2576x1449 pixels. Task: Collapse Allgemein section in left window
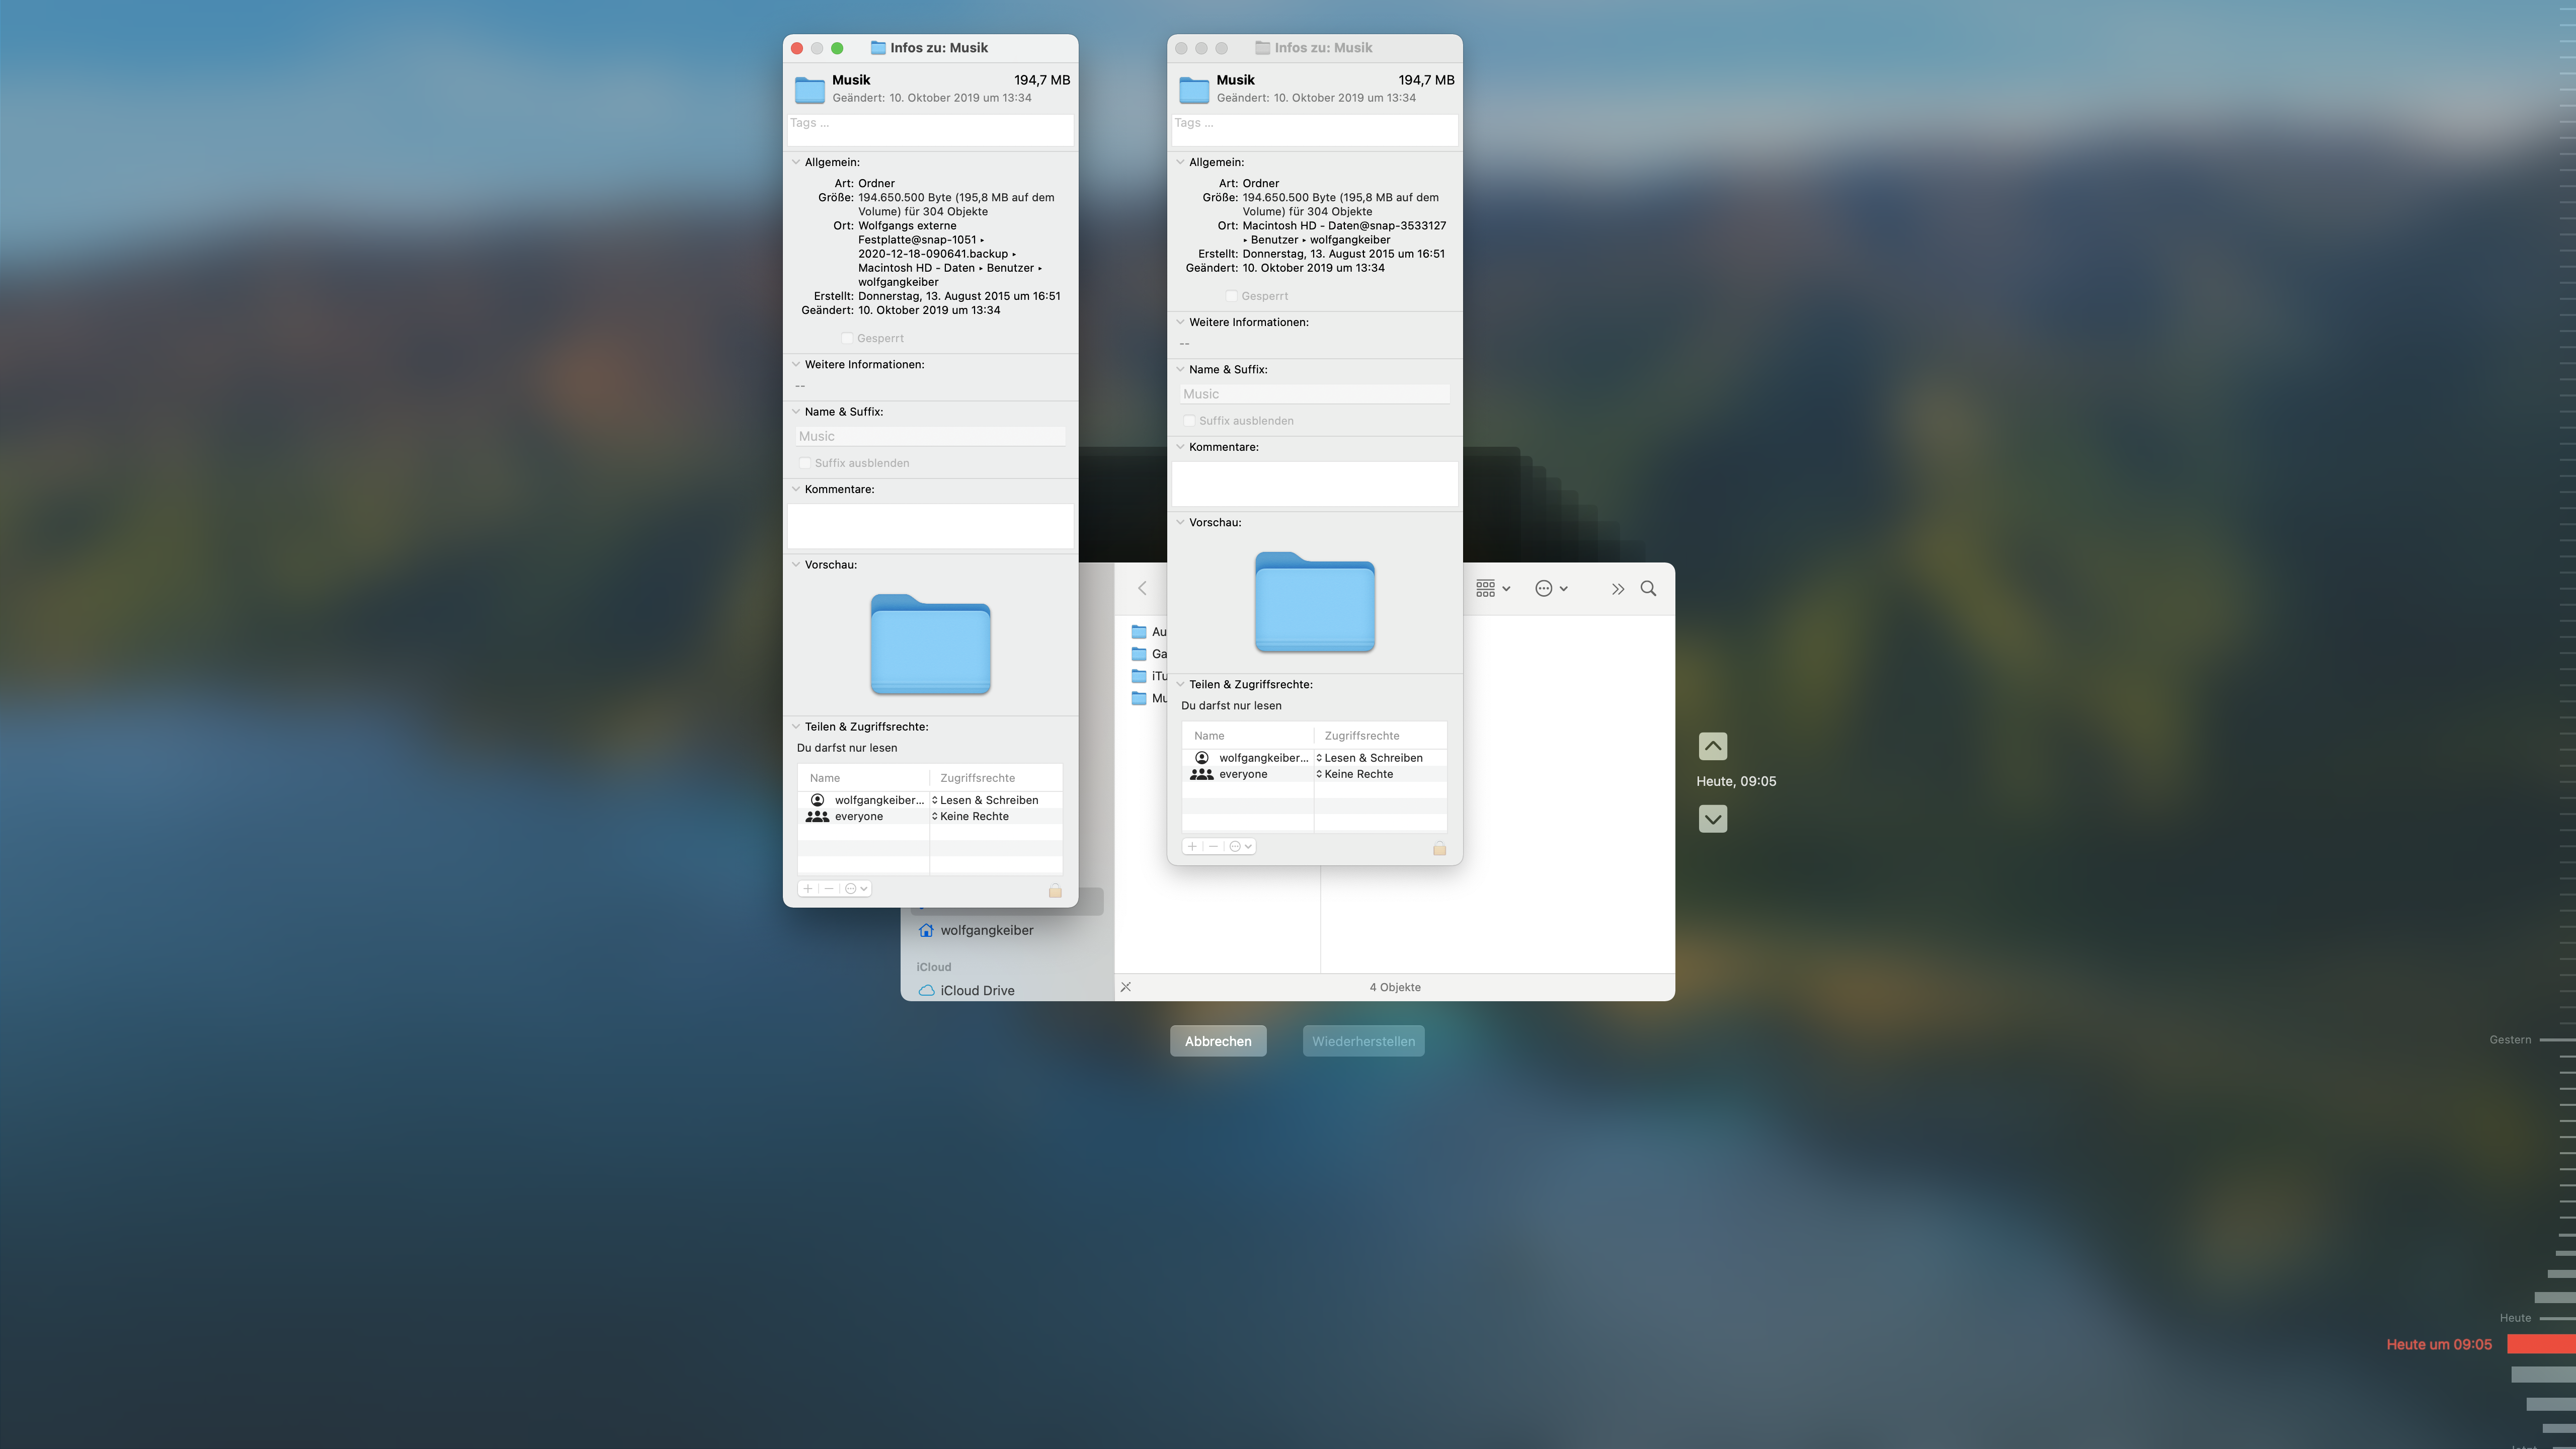coord(796,162)
